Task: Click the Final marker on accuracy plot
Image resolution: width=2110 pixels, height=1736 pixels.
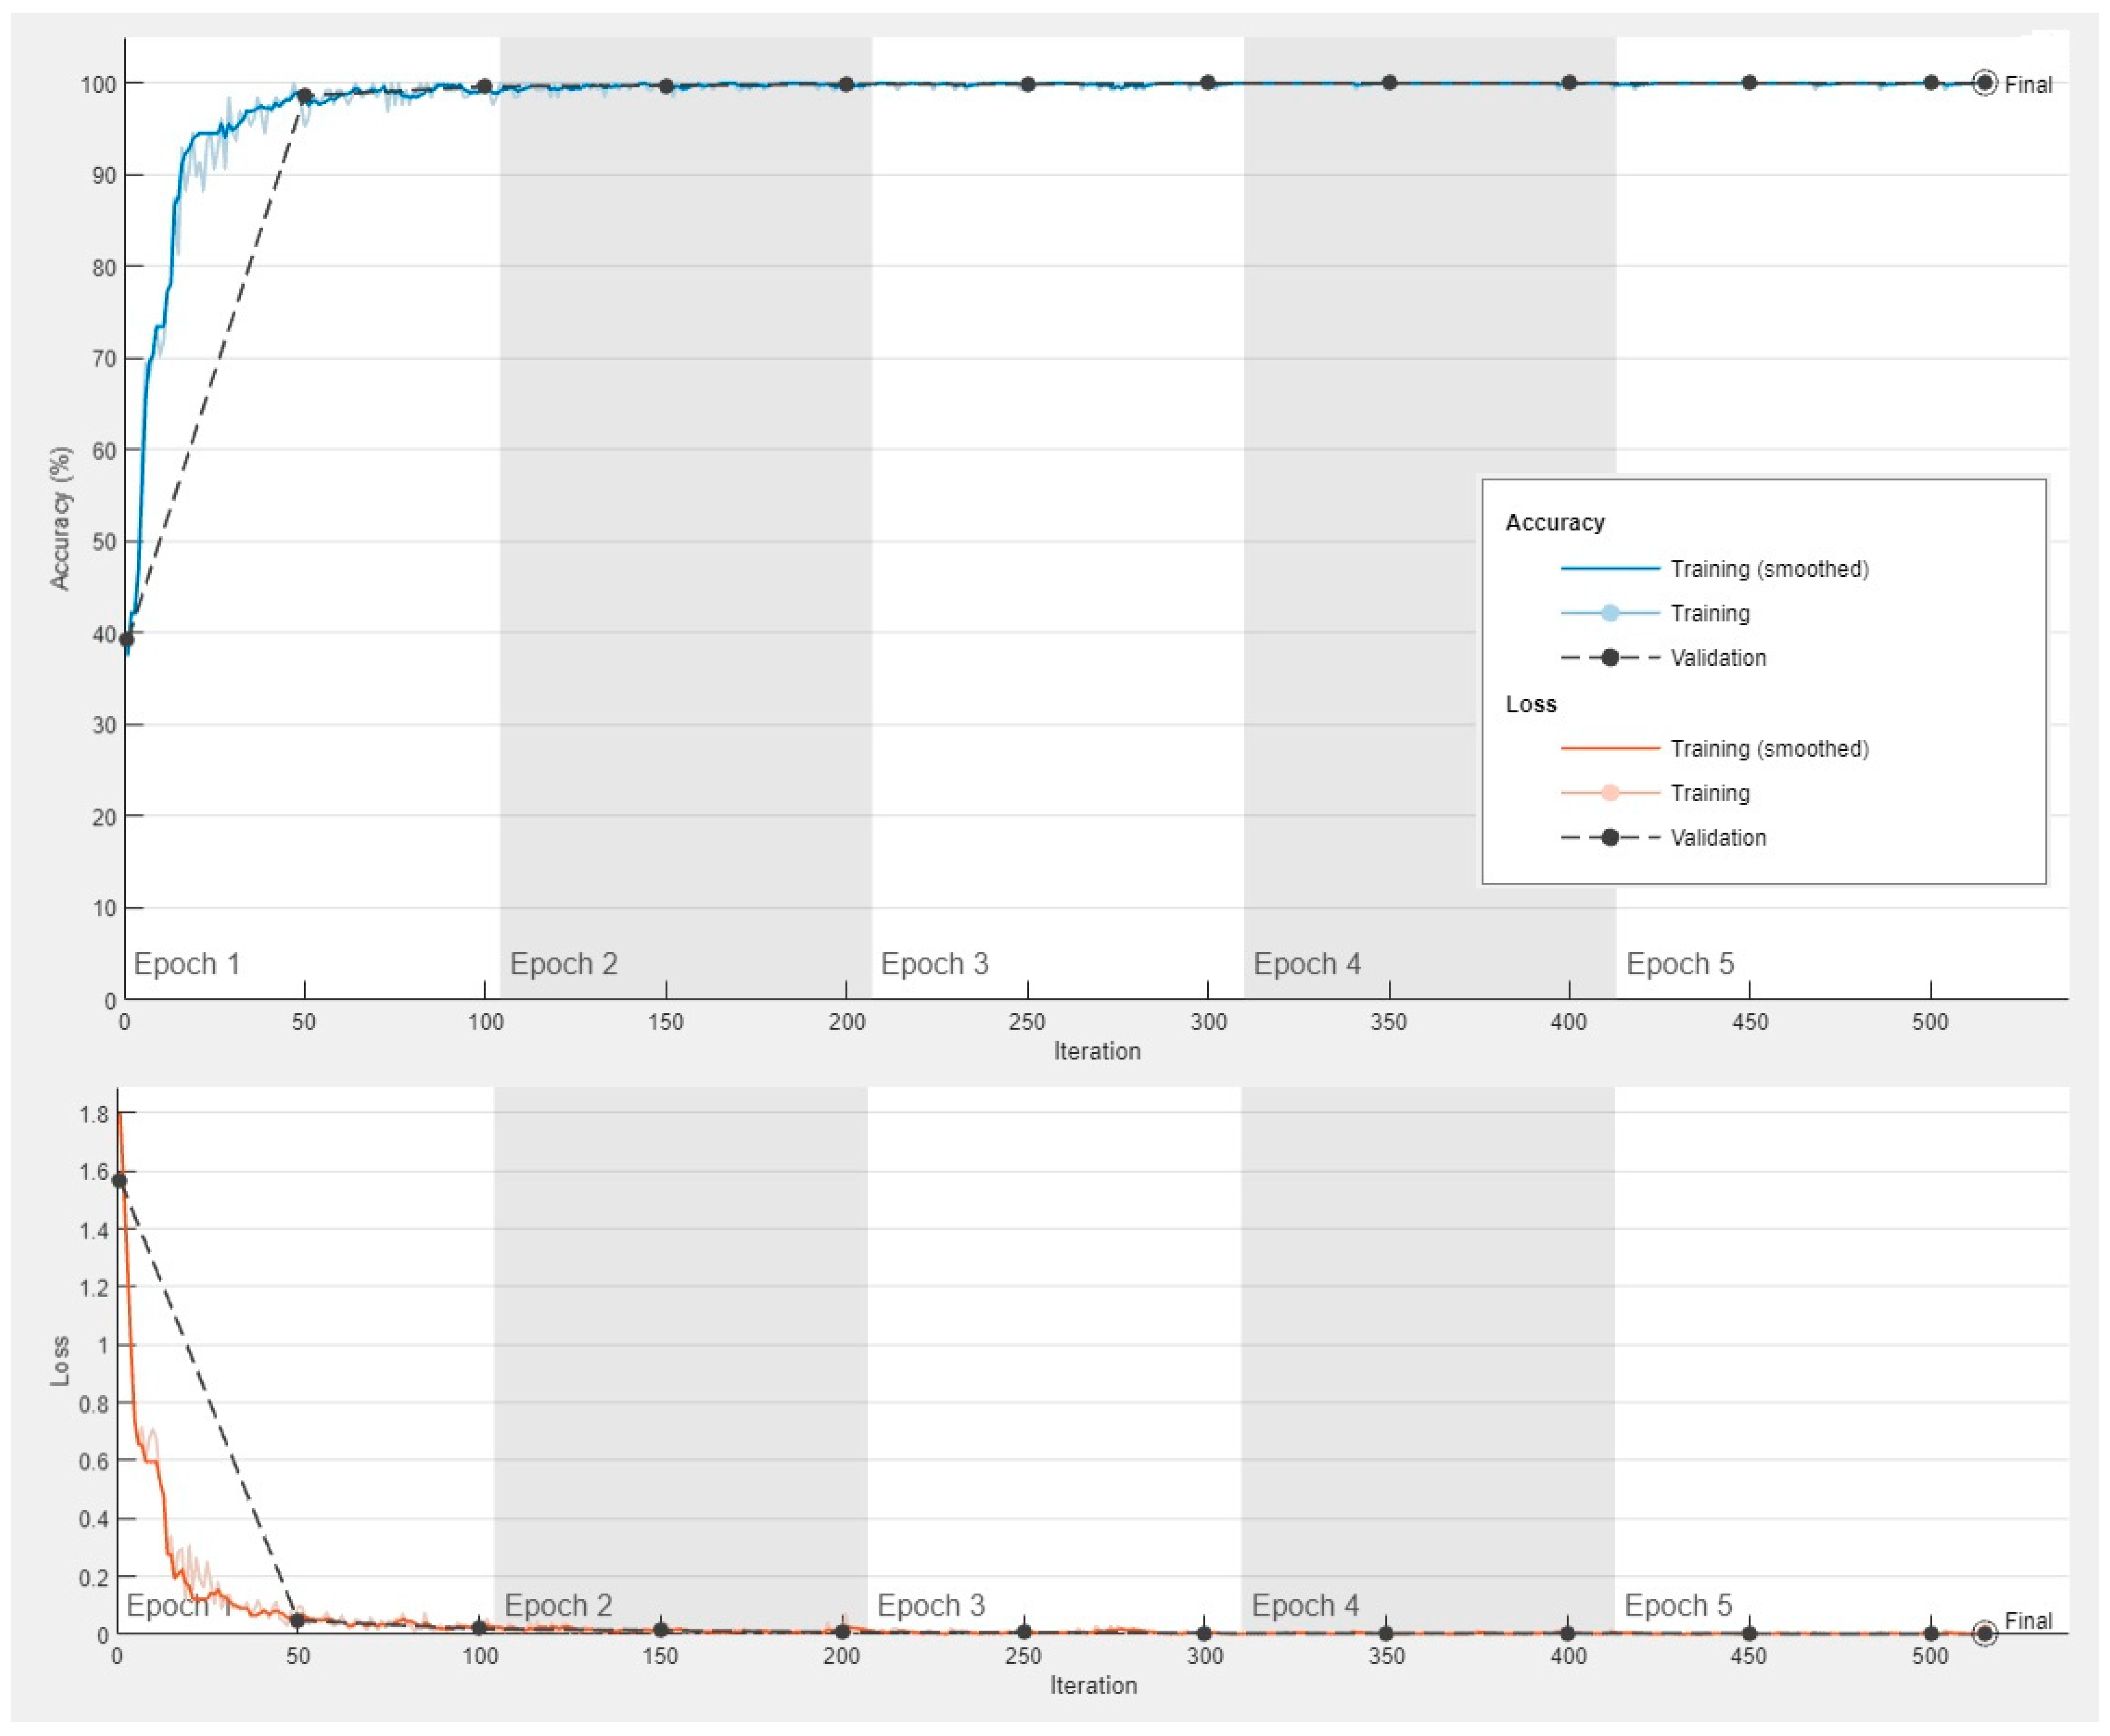Action: [1984, 84]
